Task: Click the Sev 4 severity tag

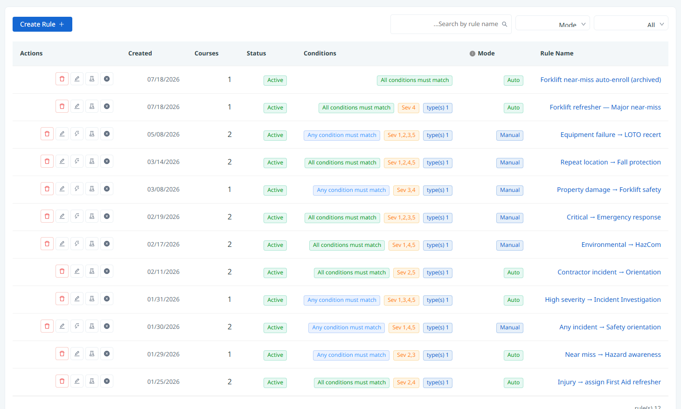Action: coord(409,108)
